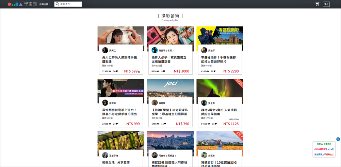Click the NT$ 3000 price
This screenshot has width=341, height=167.
click(x=181, y=71)
